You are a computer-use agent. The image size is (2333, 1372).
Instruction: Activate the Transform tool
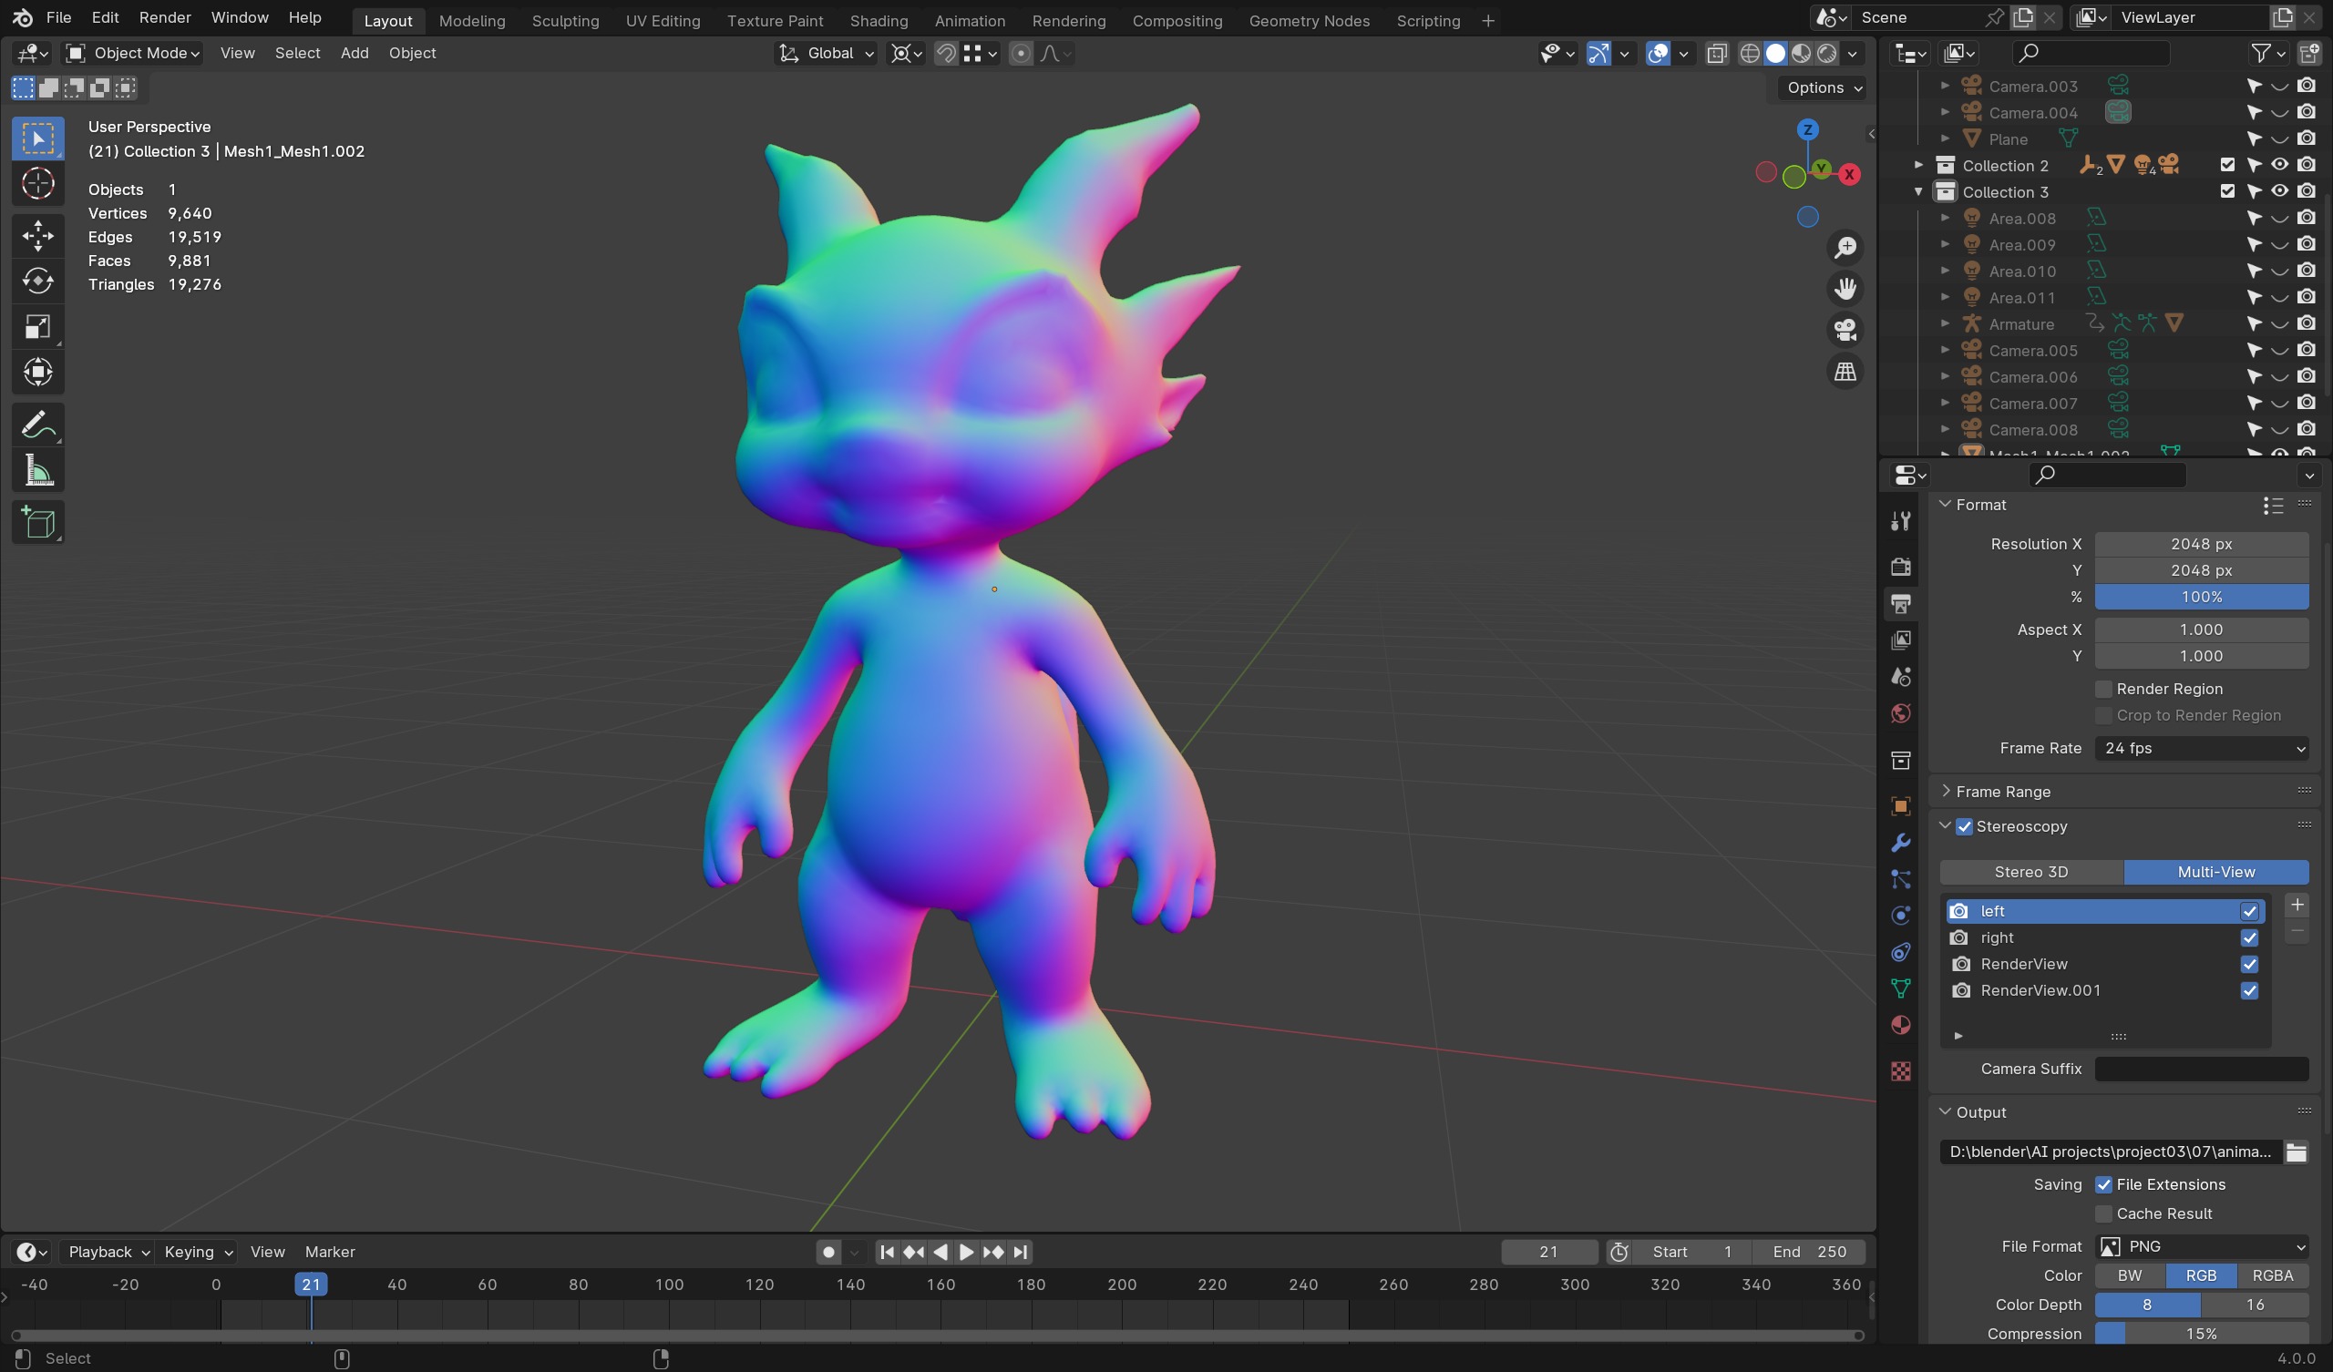click(38, 373)
